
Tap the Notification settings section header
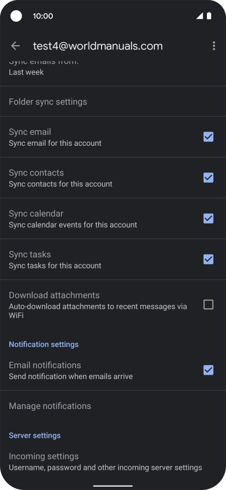coord(43,344)
